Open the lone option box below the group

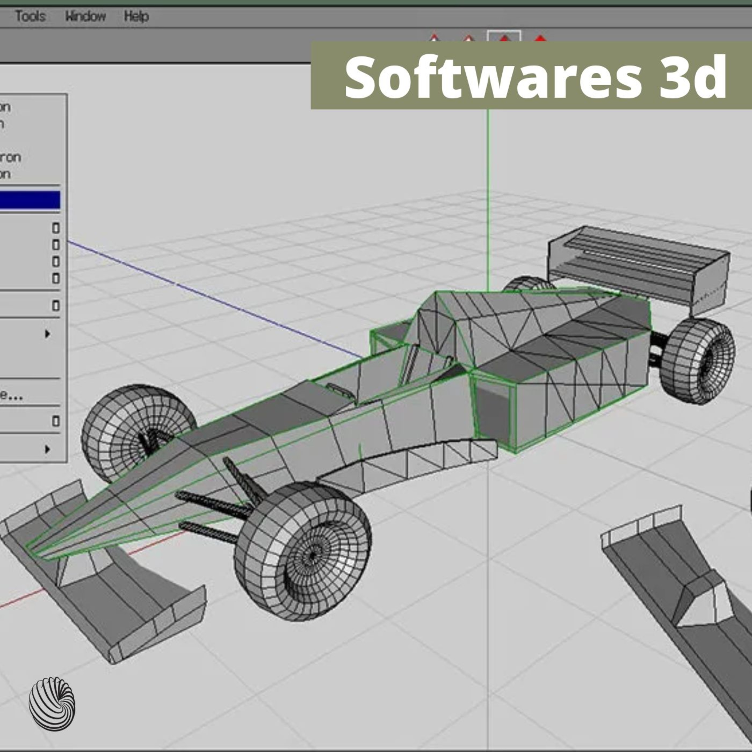56,306
